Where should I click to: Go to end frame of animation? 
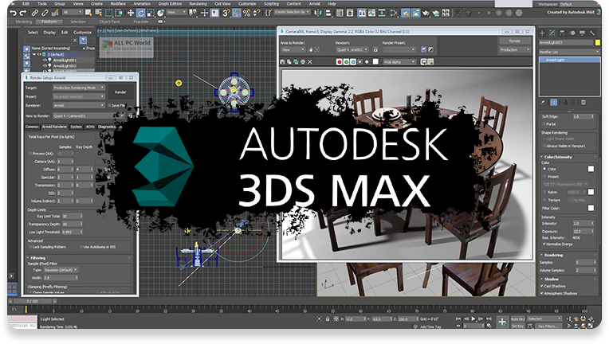click(x=489, y=319)
